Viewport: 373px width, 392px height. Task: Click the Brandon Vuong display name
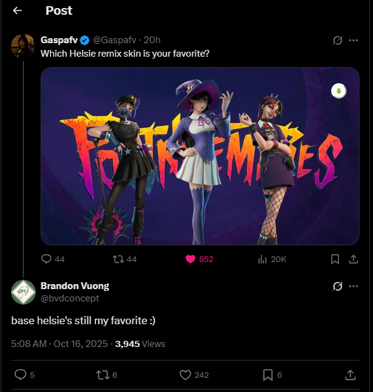(75, 286)
